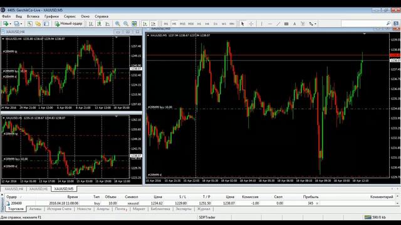Switch chart to candlestick mode
The width and height of the screenshot is (401, 225).
click(99, 24)
